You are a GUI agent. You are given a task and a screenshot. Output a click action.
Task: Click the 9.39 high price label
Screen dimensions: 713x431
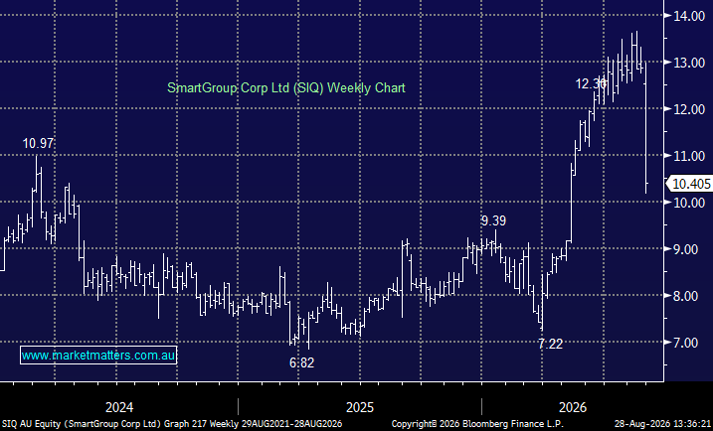pos(493,221)
